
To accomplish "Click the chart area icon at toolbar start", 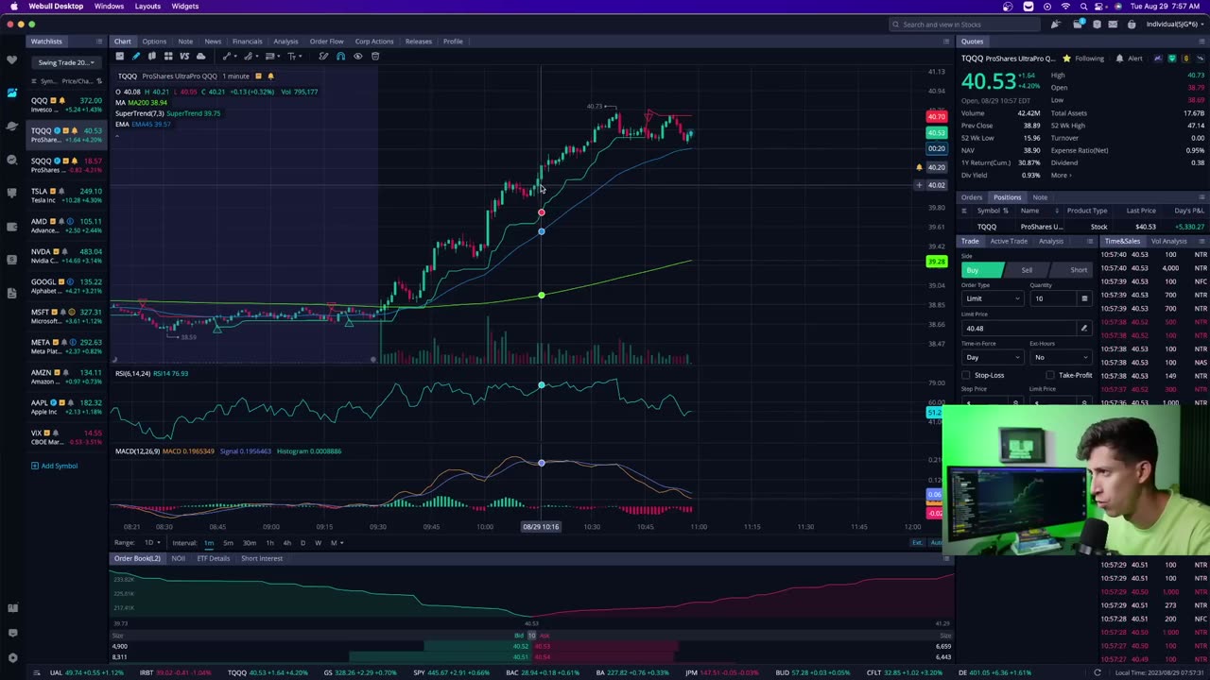I will pyautogui.click(x=119, y=56).
